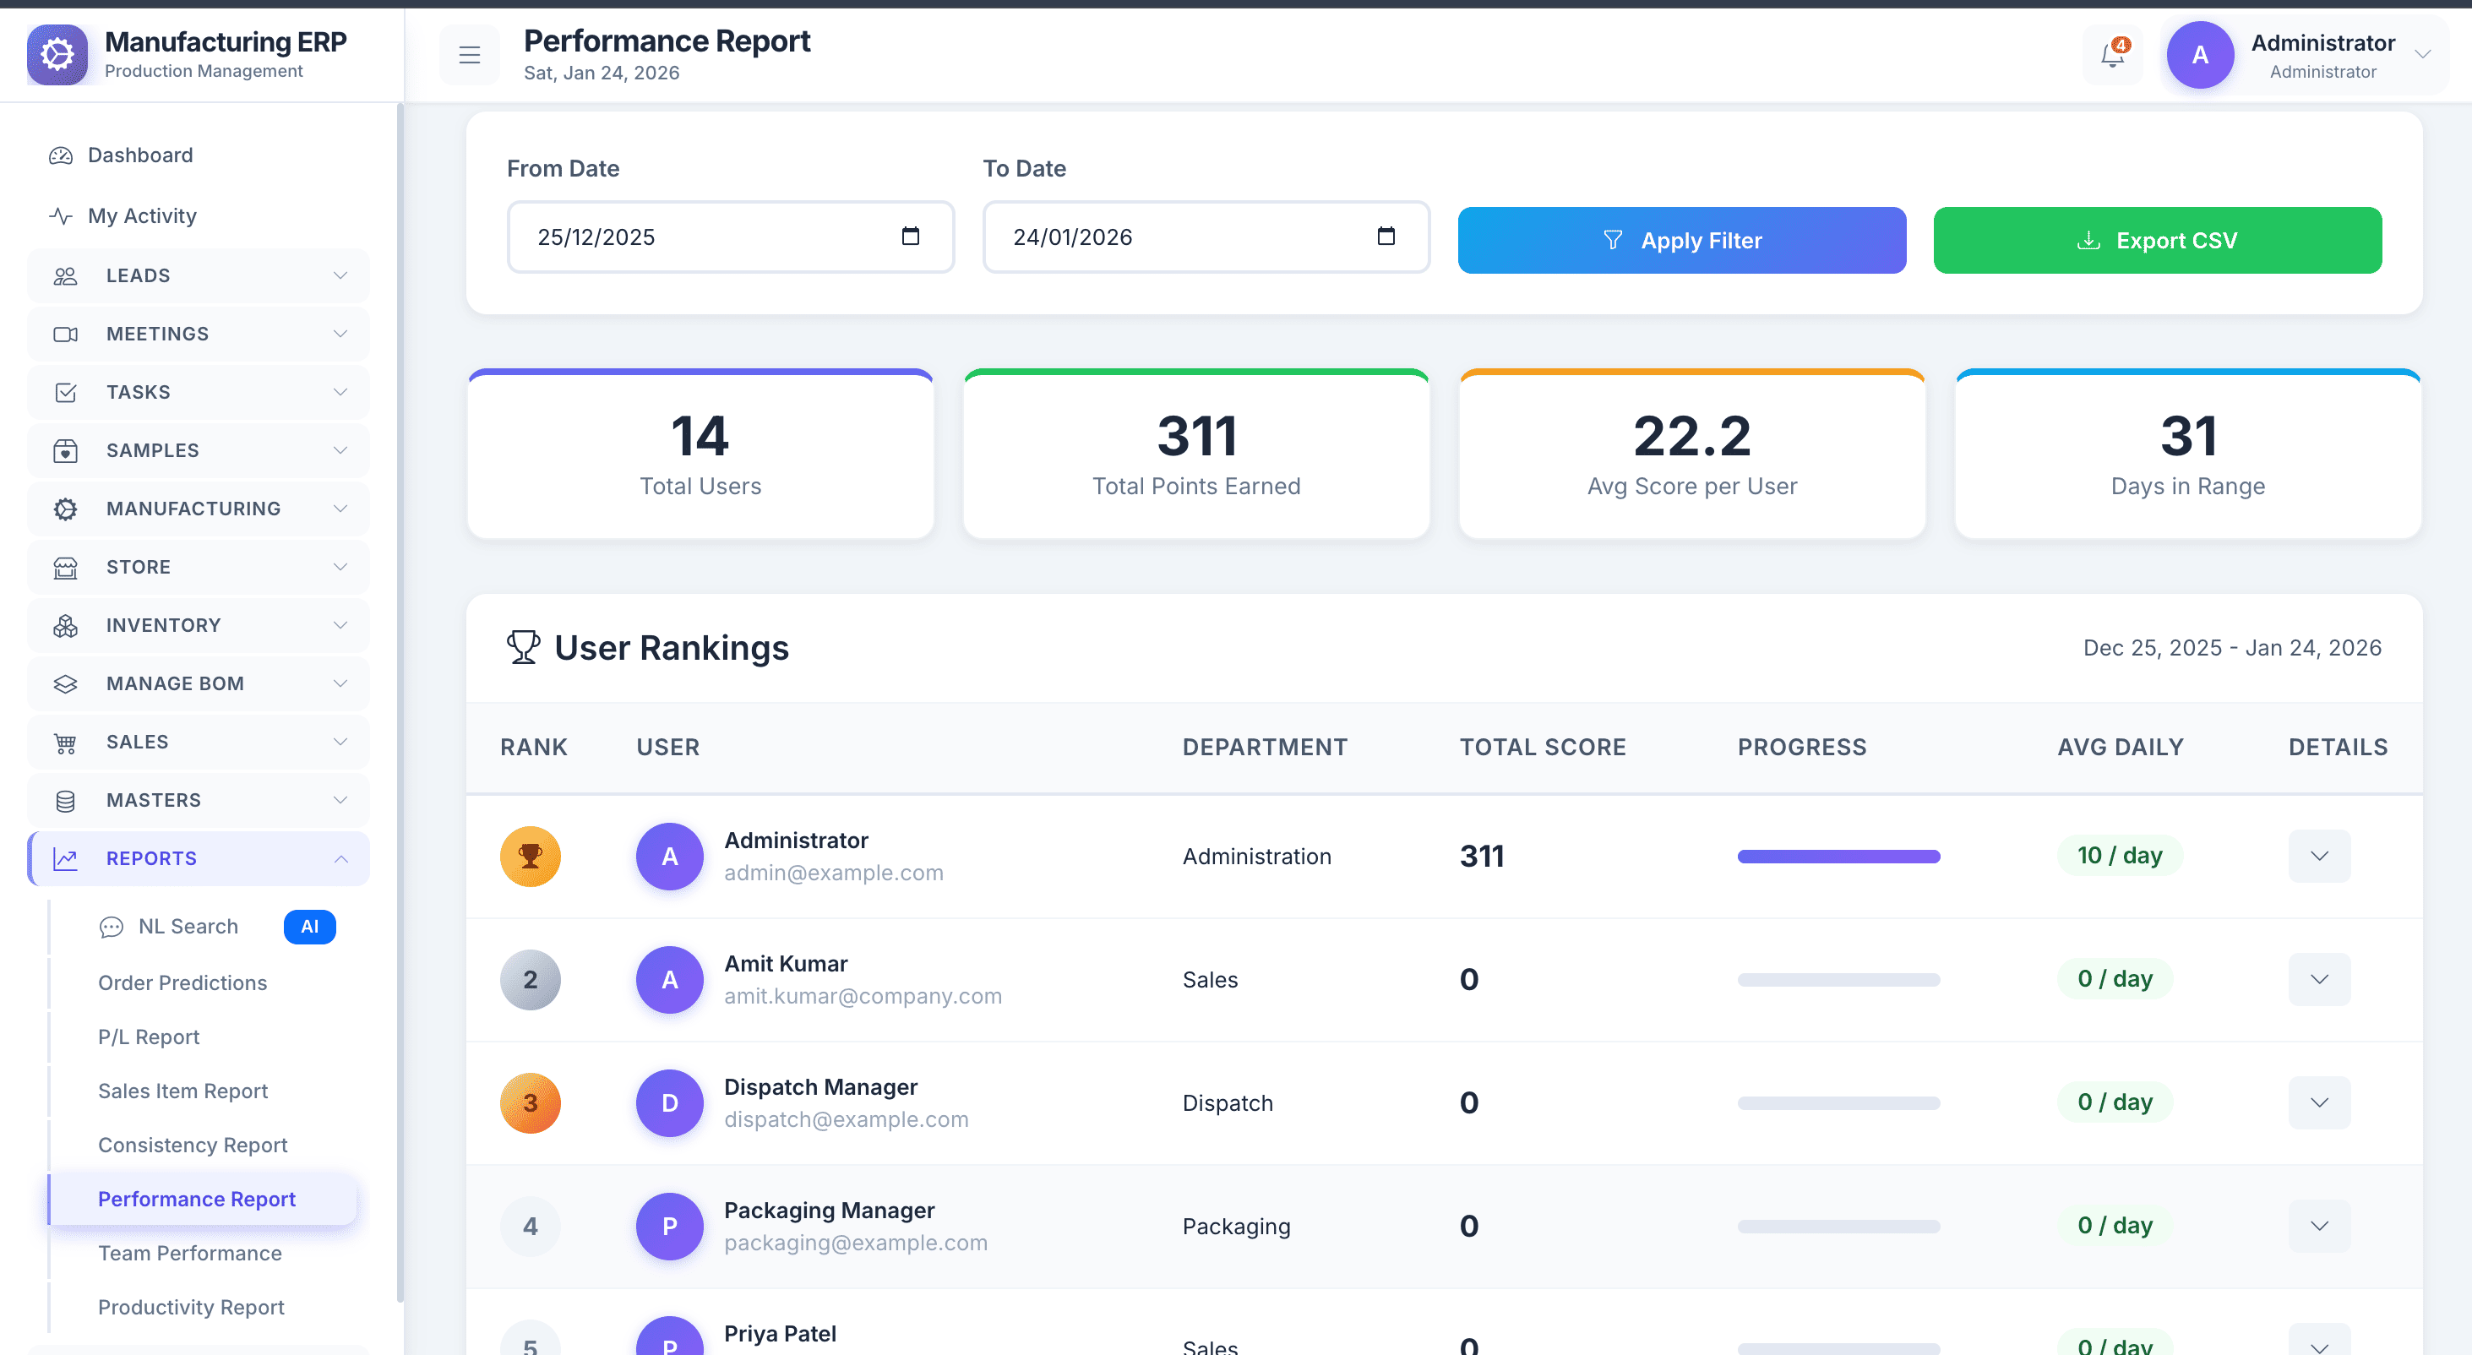The width and height of the screenshot is (2472, 1355).
Task: Expand details for Administrator row
Action: tap(2318, 856)
